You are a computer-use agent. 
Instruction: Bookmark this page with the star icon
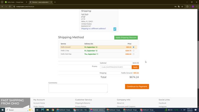click(182, 7)
